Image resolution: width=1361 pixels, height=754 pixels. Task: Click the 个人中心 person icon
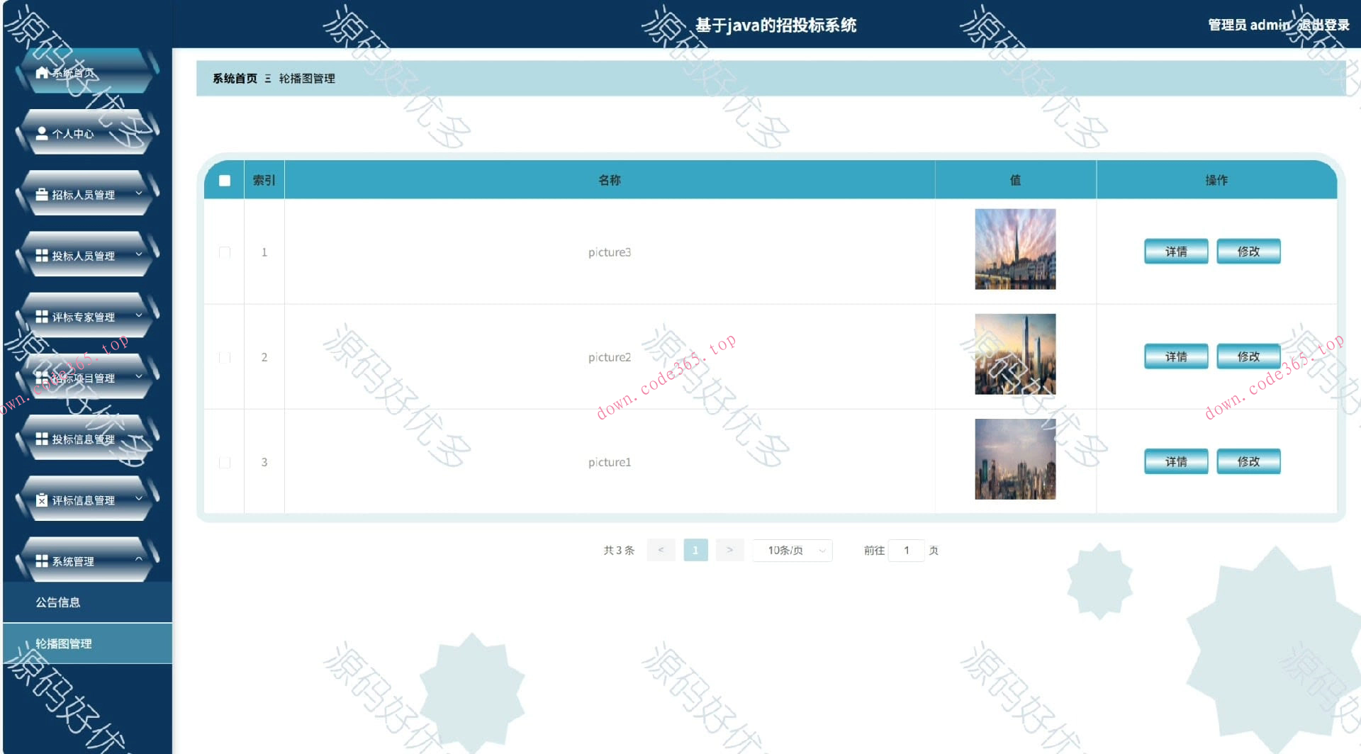tap(41, 133)
